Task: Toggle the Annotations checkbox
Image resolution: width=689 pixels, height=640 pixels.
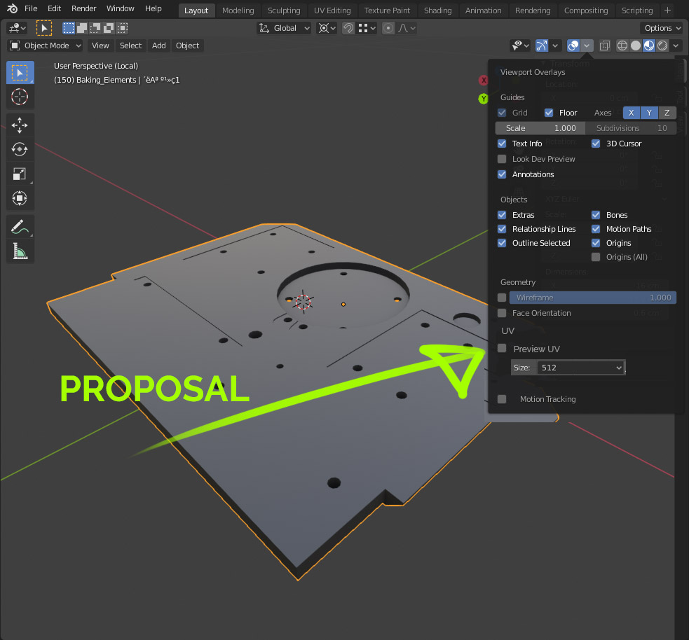Action: pyautogui.click(x=502, y=174)
